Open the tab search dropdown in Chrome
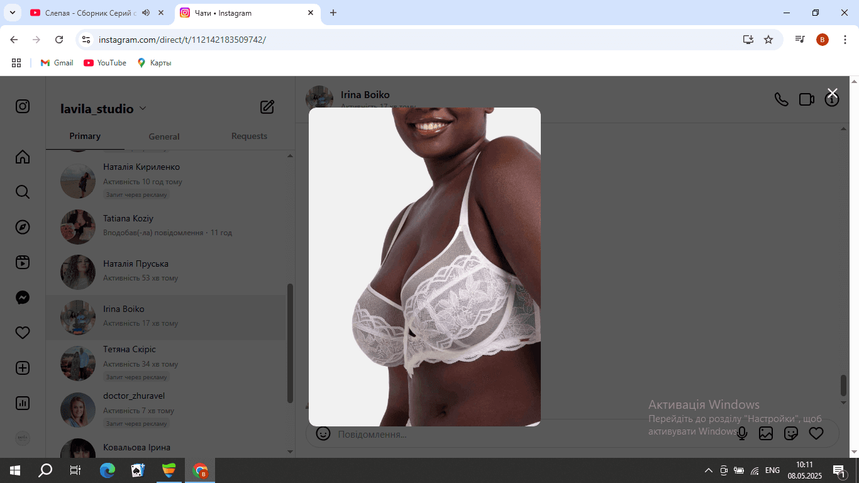This screenshot has height=483, width=859. (12, 13)
